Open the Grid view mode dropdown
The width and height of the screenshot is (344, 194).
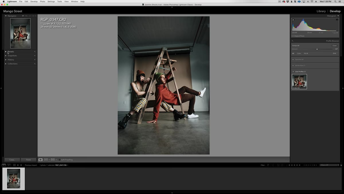335,53
